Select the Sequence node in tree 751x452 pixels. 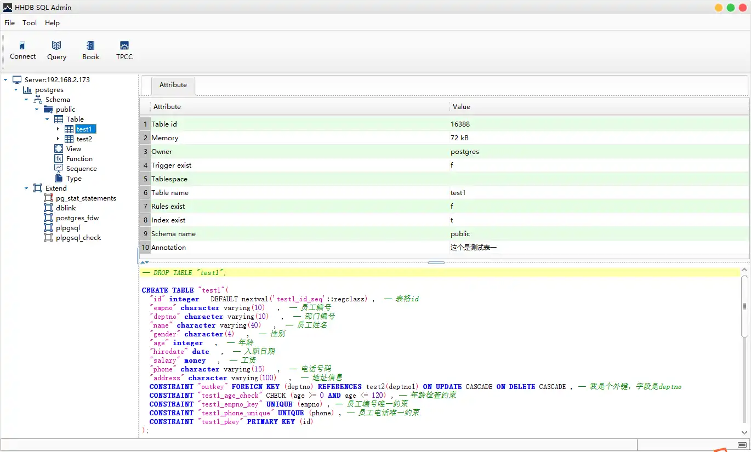point(81,169)
